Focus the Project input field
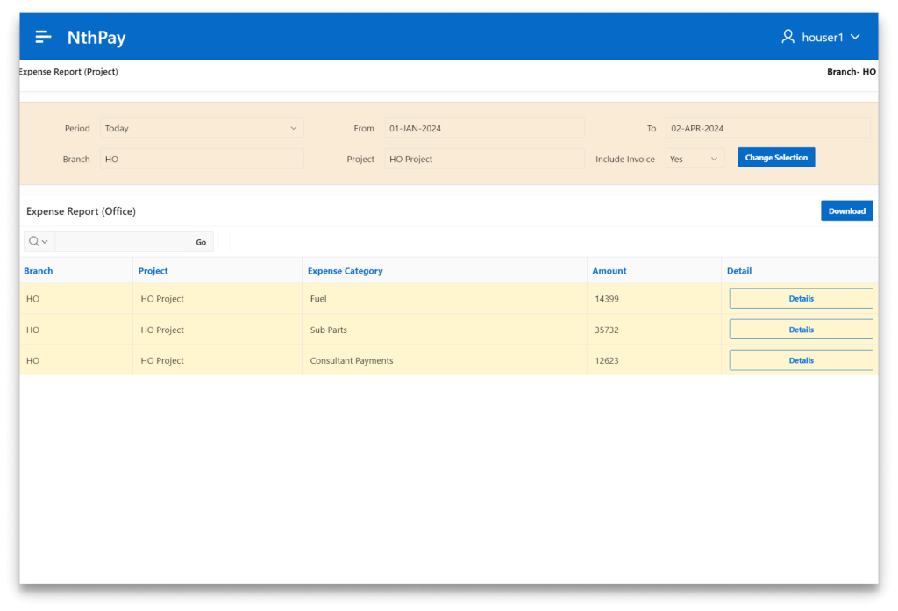Viewport: 898px width, 611px height. coord(484,159)
